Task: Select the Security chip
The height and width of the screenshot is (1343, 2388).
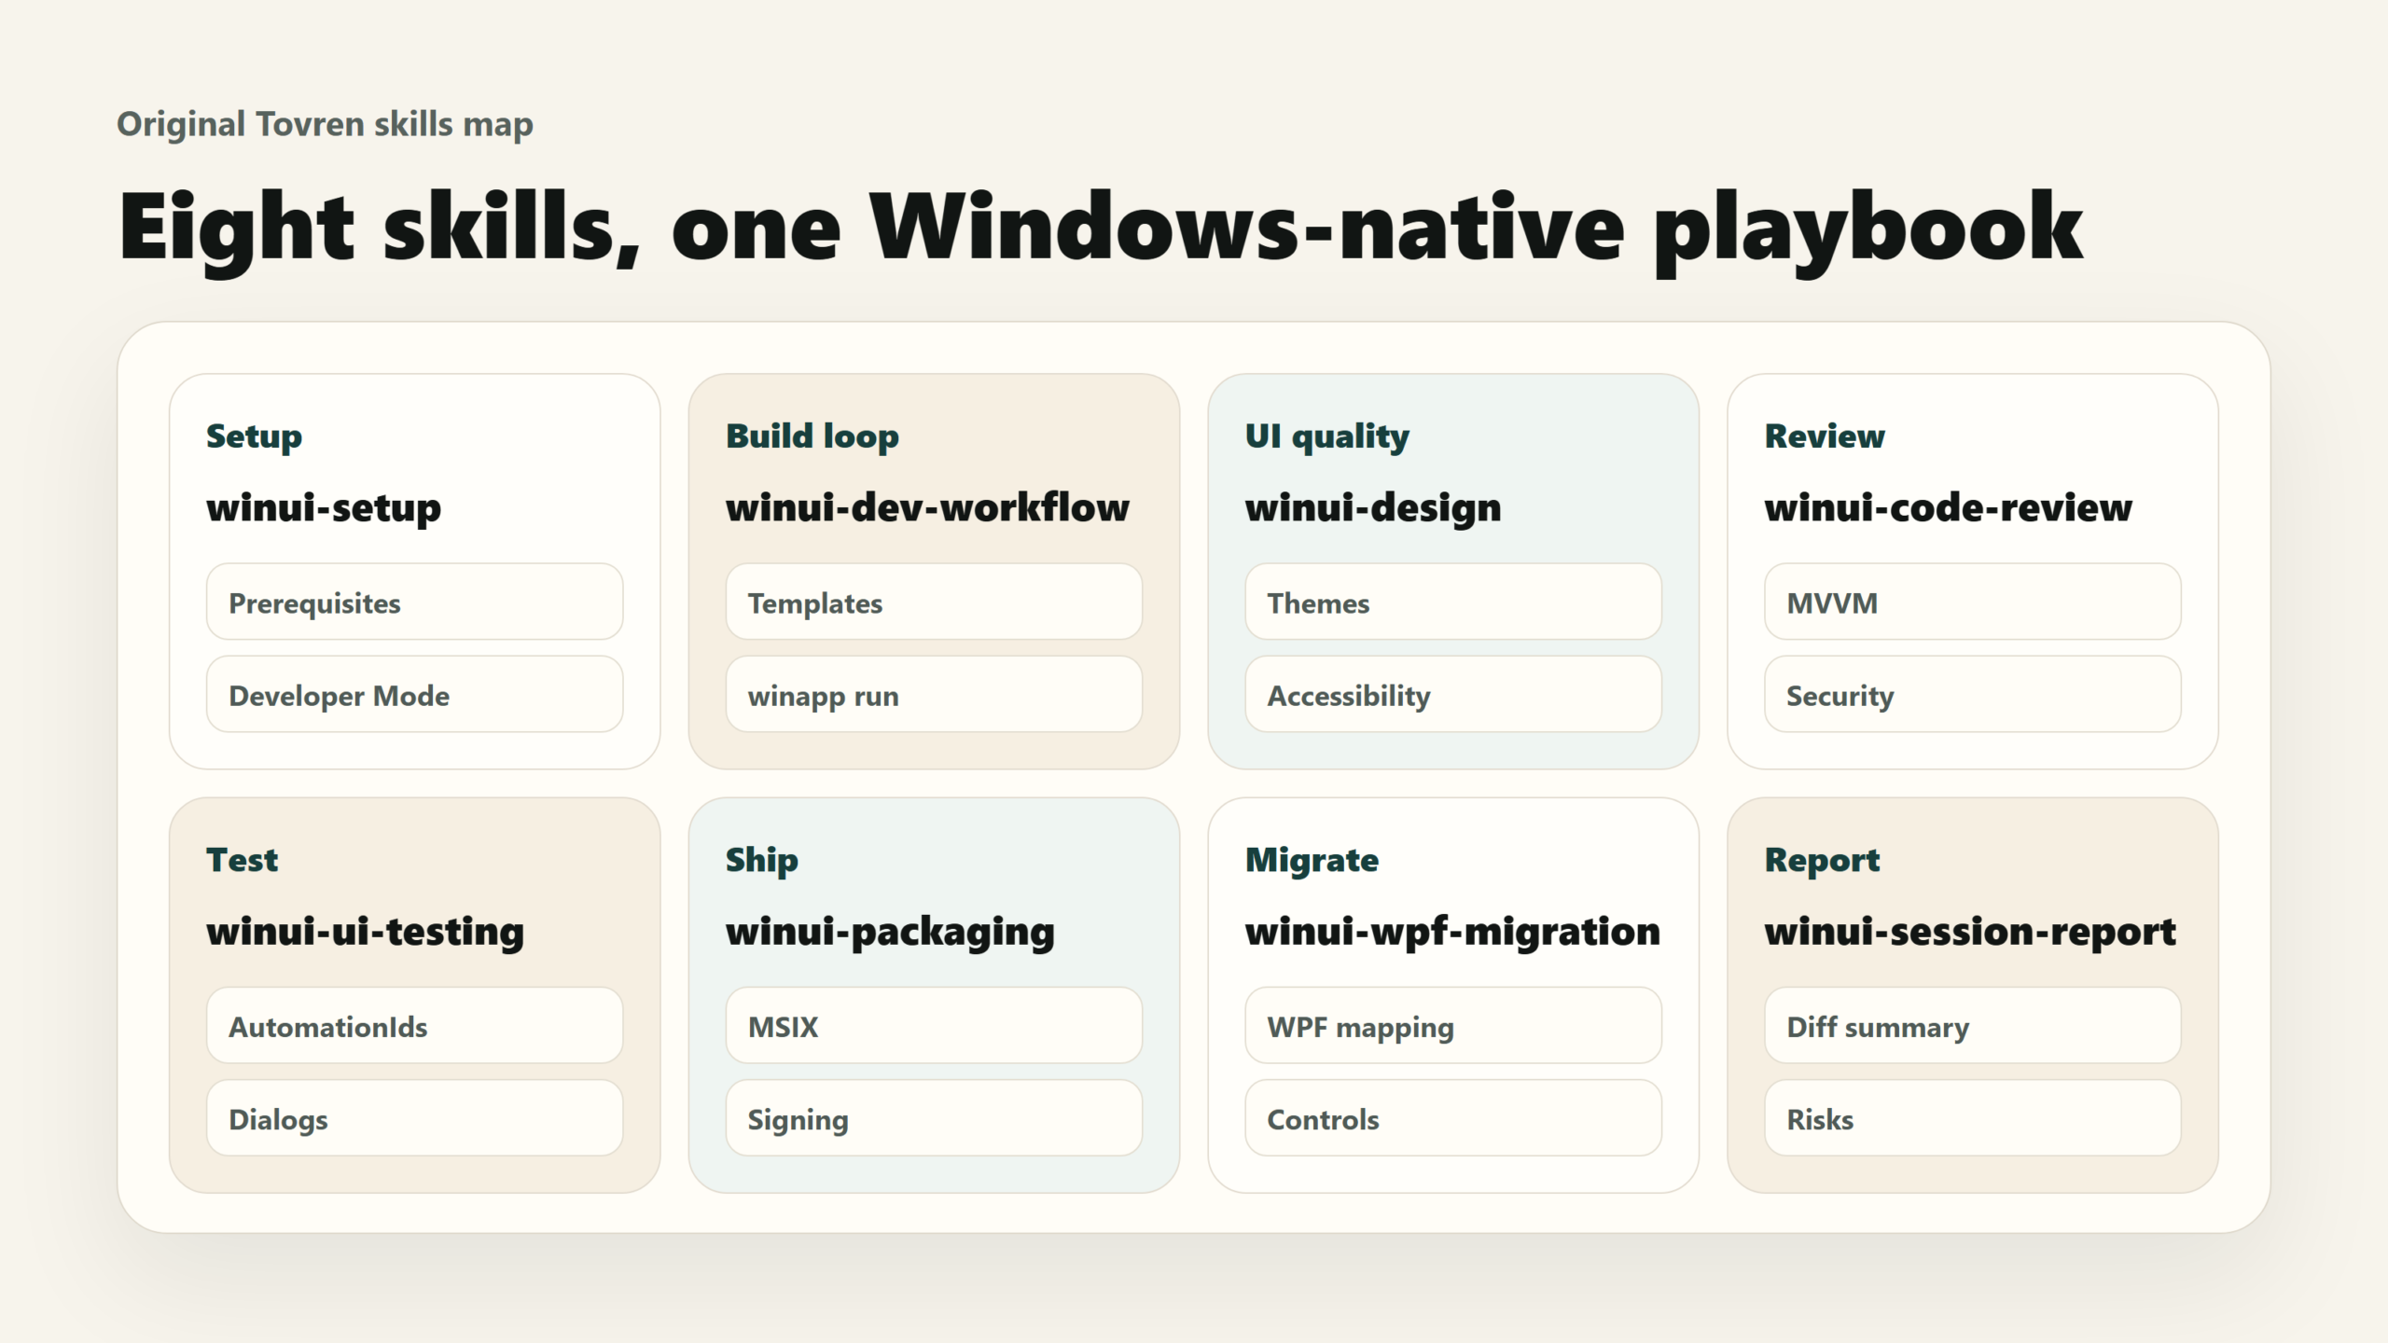Action: click(x=1973, y=694)
